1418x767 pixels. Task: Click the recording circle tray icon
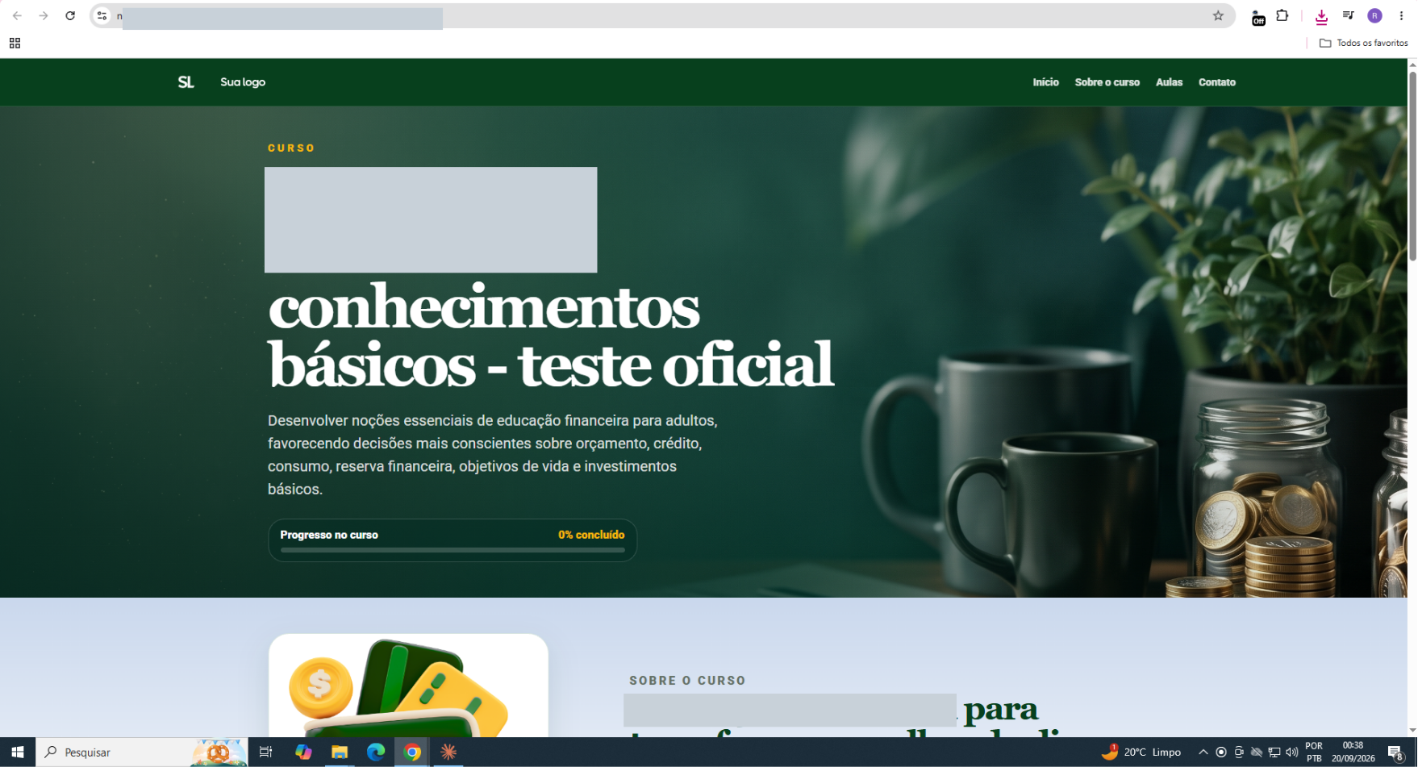pyautogui.click(x=1221, y=752)
